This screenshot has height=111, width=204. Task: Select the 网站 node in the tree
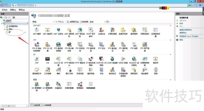(x=10, y=29)
